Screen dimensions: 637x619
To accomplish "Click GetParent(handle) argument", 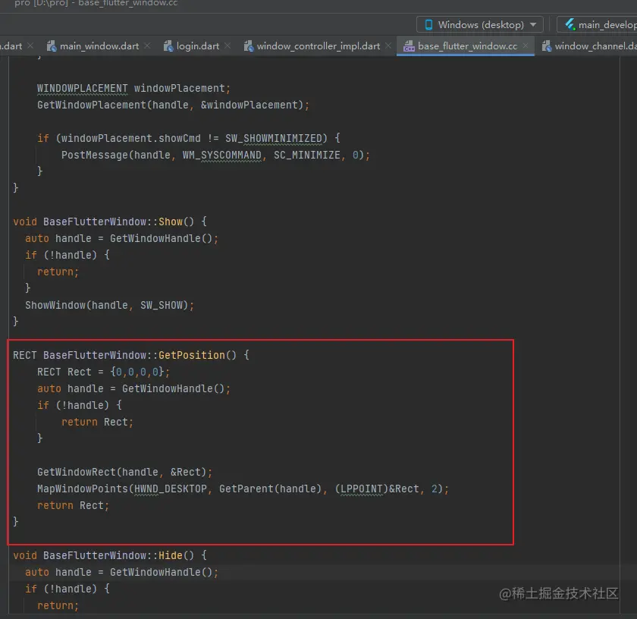I will pos(270,489).
